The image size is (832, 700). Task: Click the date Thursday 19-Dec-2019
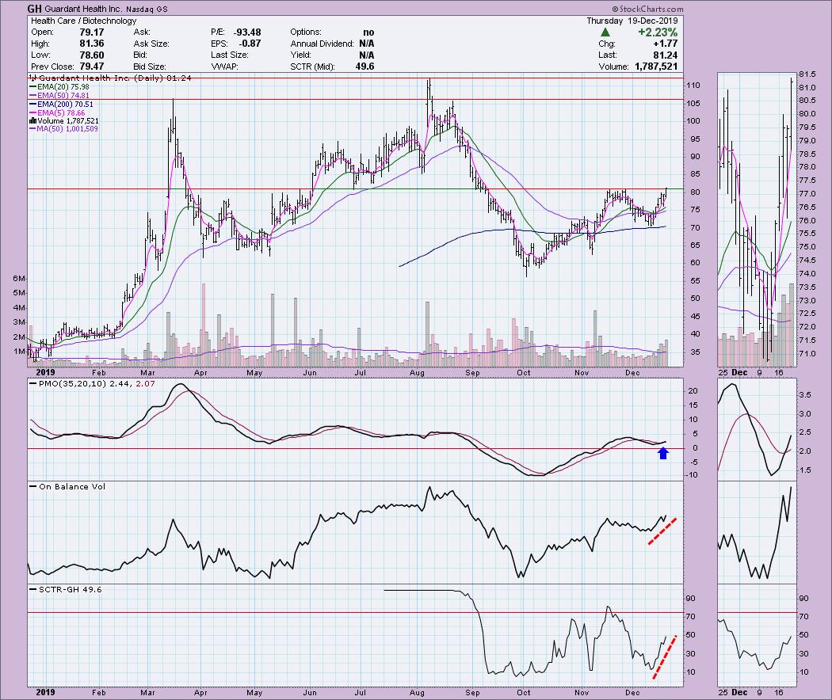coord(632,21)
